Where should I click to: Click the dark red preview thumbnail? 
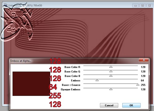[x=31, y=84]
